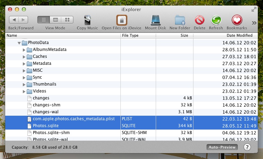This screenshot has height=159, width=263.
Task: Enter full screen via corner arrows
Action: point(254,9)
